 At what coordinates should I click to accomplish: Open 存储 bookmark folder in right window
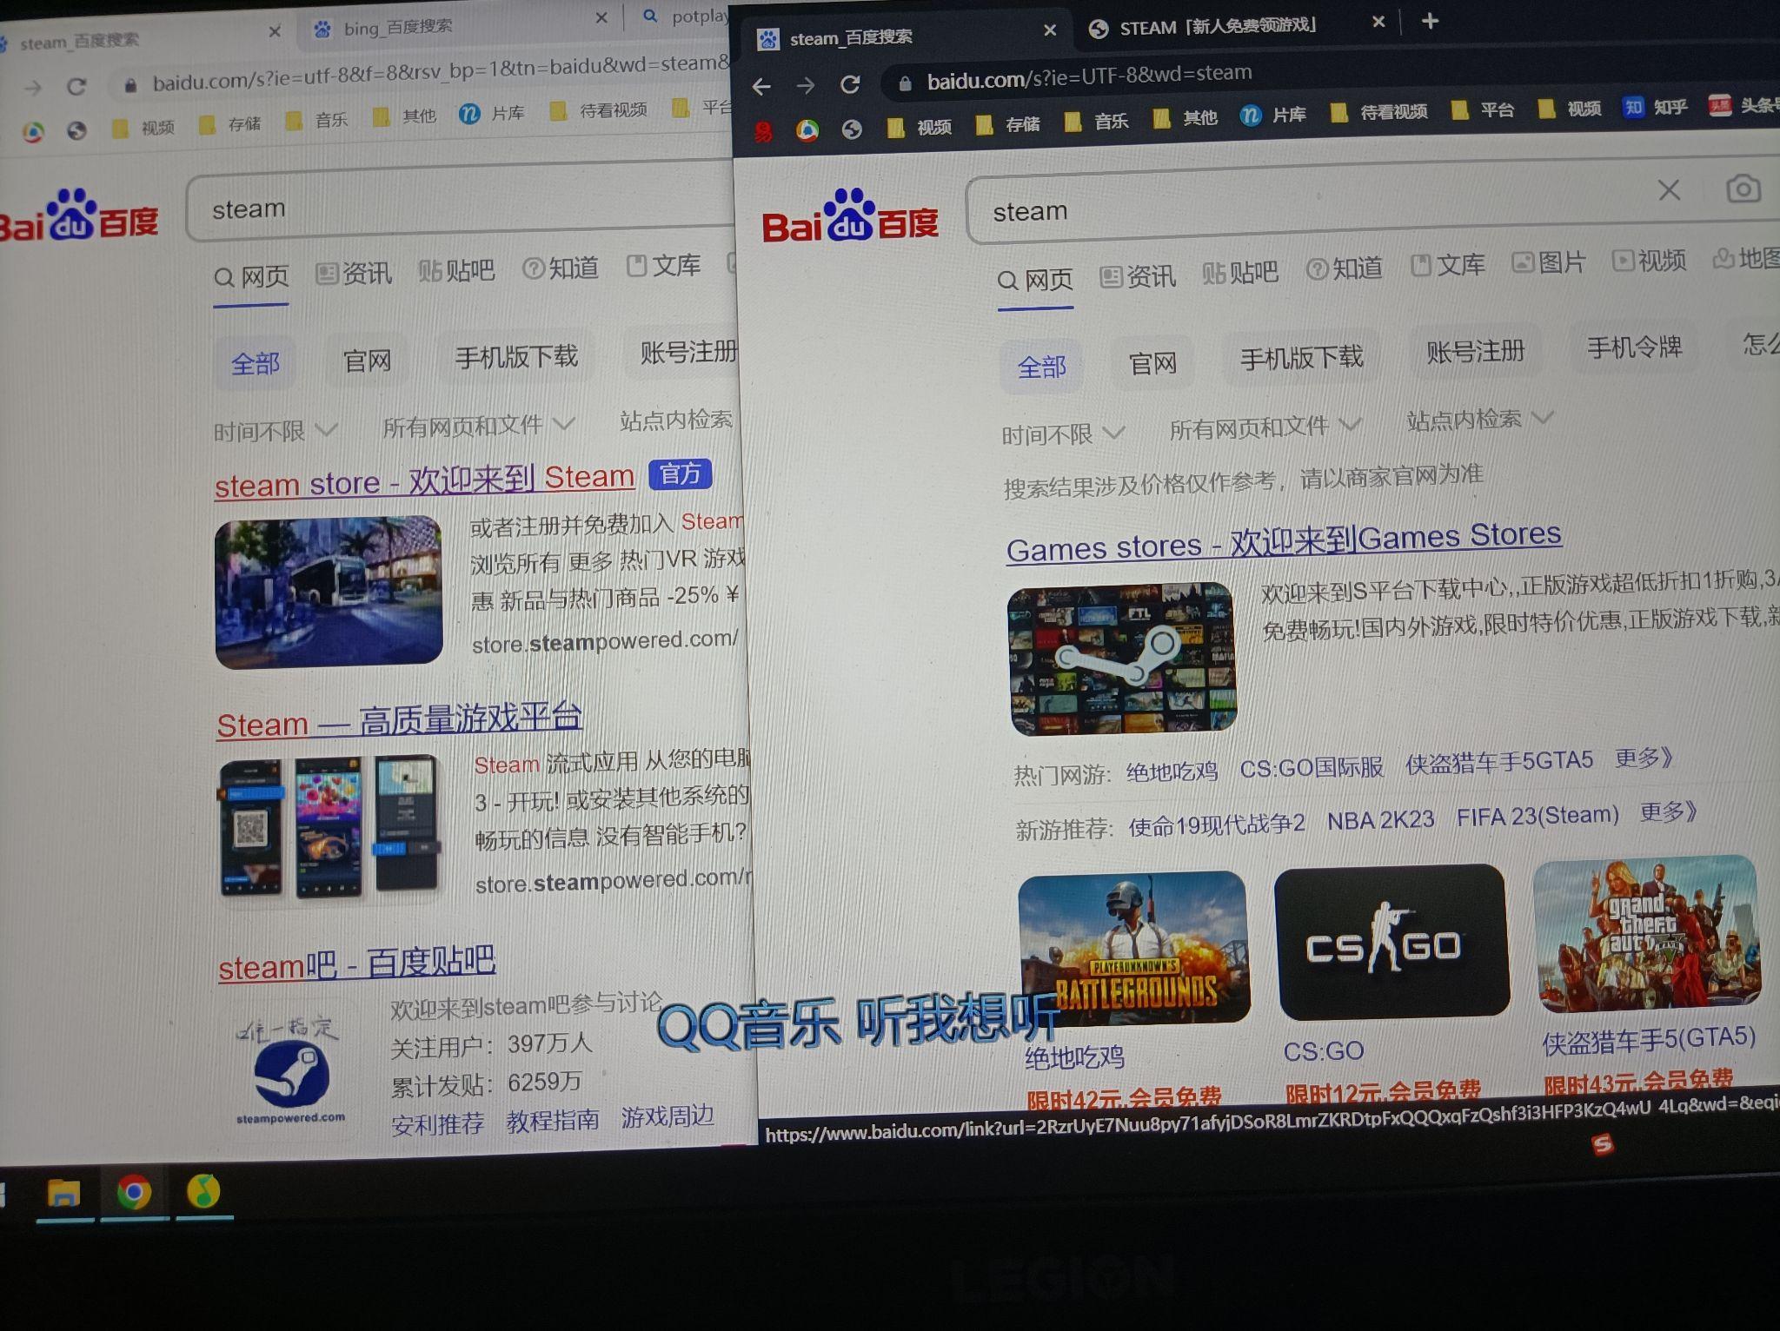[1007, 125]
